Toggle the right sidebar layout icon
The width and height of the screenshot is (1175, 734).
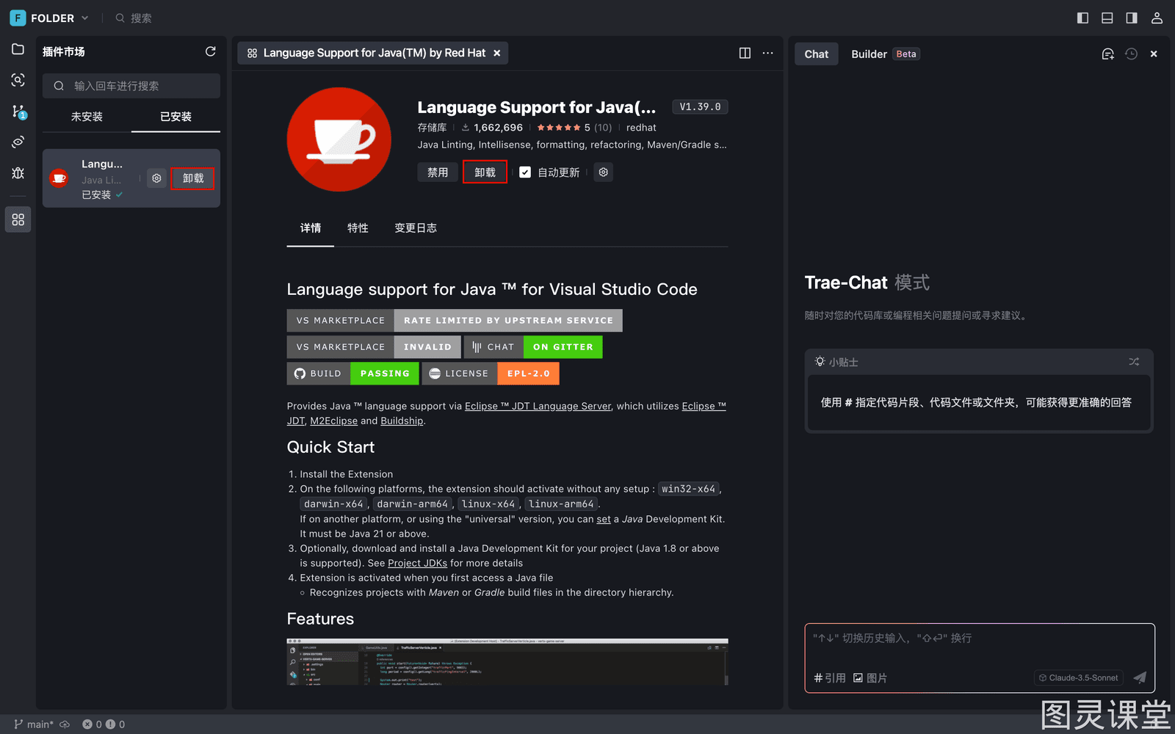click(1132, 18)
